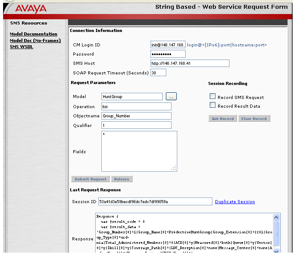This screenshot has height=257, width=301.
Task: Click the Response scrollbar up arrow
Action: pos(276,217)
